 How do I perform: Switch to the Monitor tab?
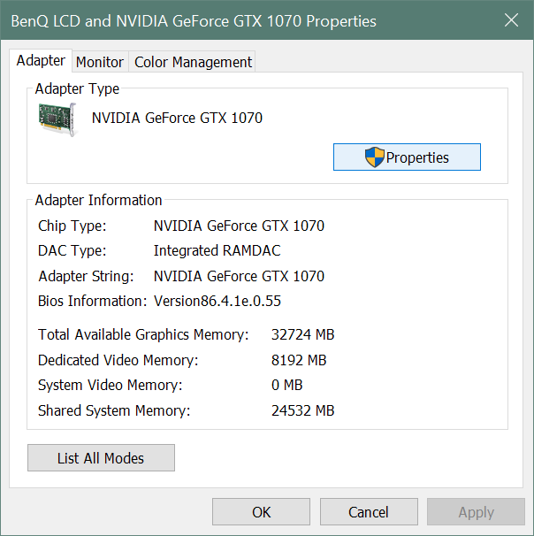pyautogui.click(x=100, y=62)
